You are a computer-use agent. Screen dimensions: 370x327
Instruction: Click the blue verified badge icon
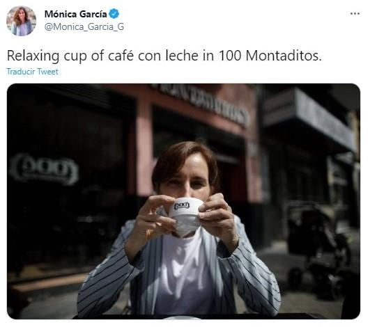tap(114, 14)
